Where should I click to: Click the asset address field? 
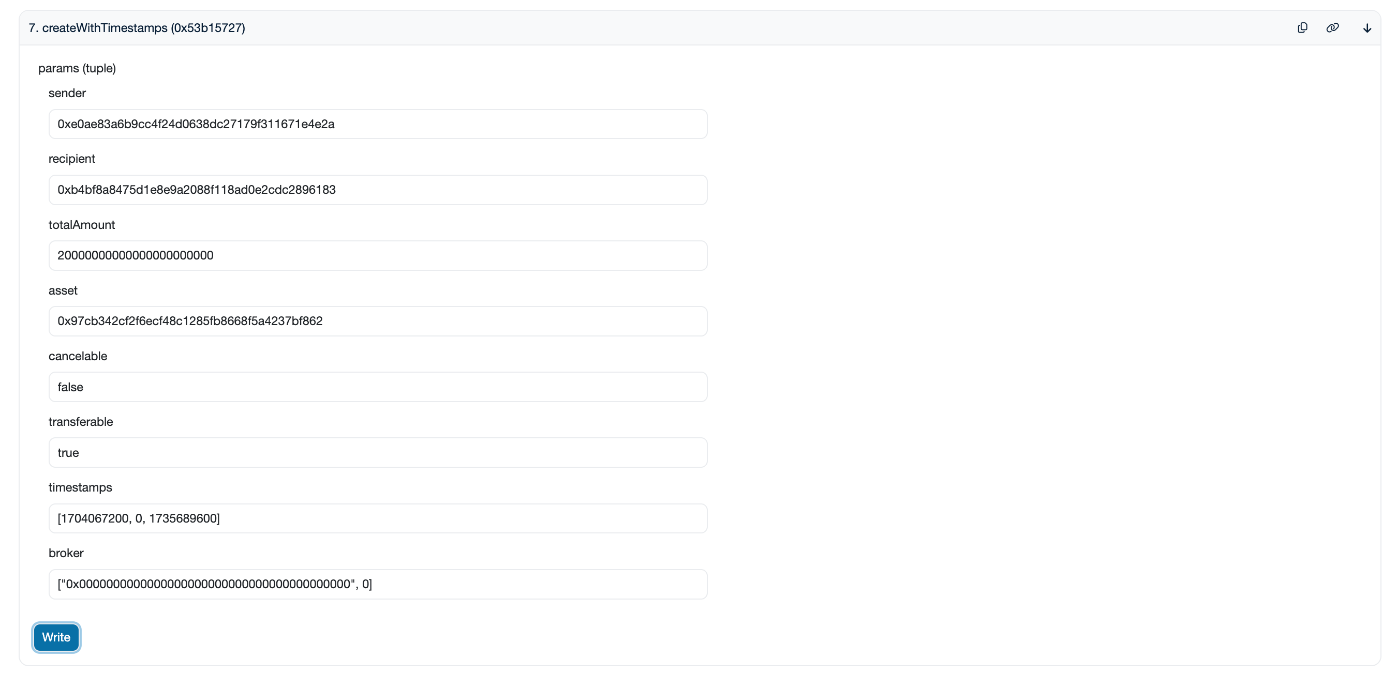378,321
